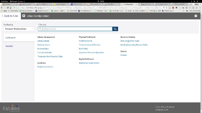The height and width of the screenshot is (113, 202).
Task: Click the system volume icon in the top bar
Action: tap(194, 1)
